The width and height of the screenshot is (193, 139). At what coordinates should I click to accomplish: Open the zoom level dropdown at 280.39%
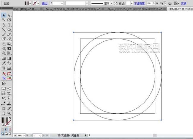[24, 135]
